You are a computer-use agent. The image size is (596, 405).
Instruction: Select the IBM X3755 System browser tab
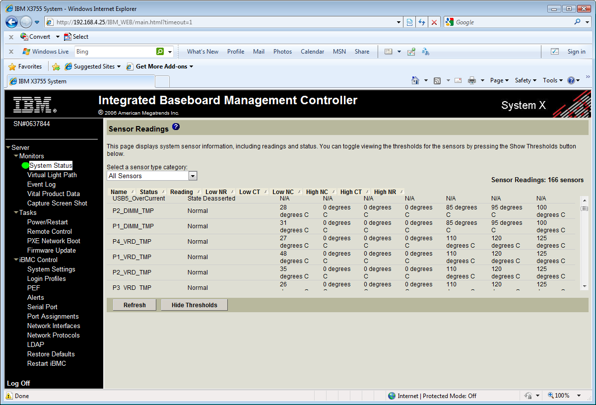click(80, 81)
